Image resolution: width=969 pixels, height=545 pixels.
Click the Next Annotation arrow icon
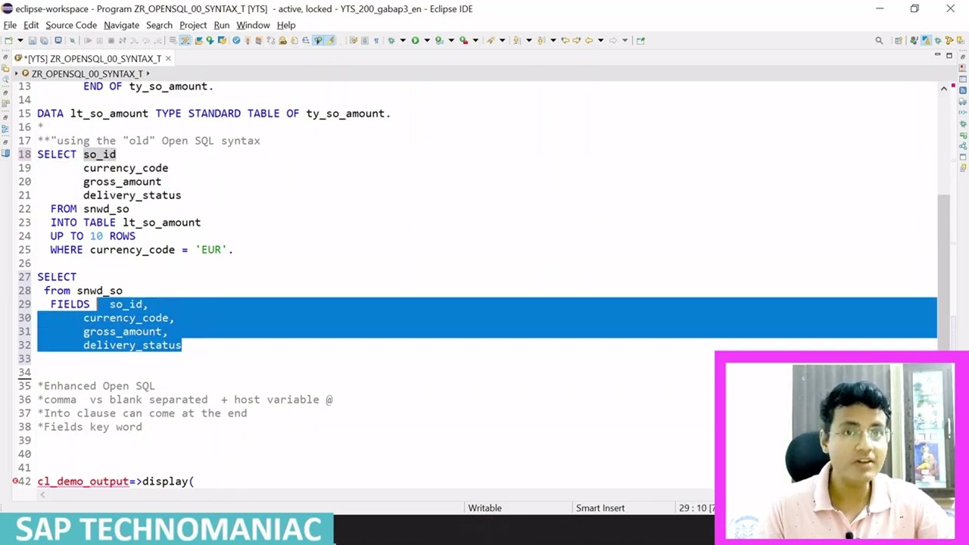tap(517, 40)
